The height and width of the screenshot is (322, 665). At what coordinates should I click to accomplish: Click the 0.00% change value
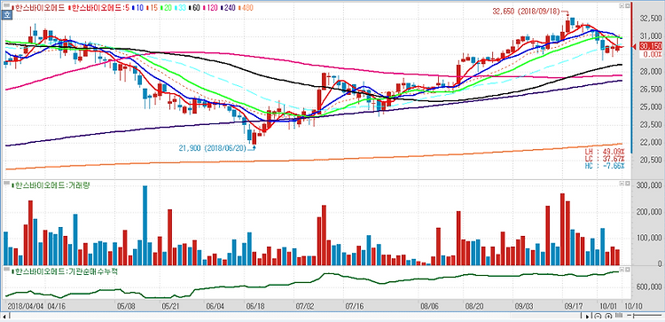652,54
